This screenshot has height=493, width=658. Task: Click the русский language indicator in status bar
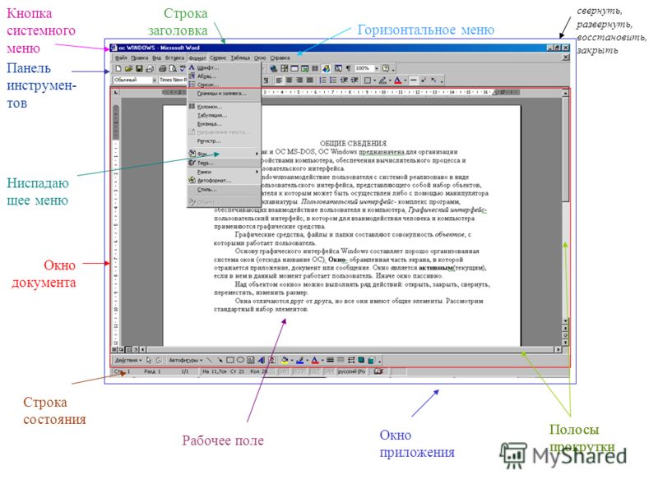[351, 371]
